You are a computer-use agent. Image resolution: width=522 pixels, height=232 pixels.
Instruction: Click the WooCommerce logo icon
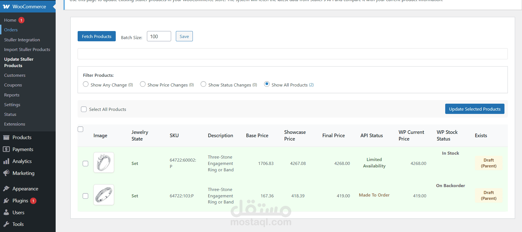(6, 6)
